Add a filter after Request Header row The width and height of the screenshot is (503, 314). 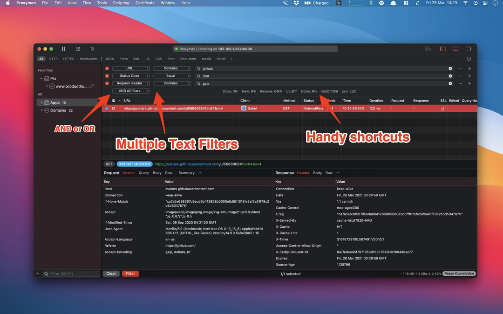469,83
